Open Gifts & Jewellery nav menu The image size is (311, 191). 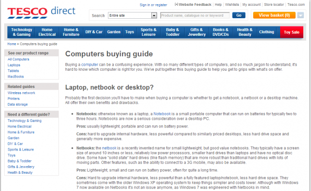coord(197,32)
